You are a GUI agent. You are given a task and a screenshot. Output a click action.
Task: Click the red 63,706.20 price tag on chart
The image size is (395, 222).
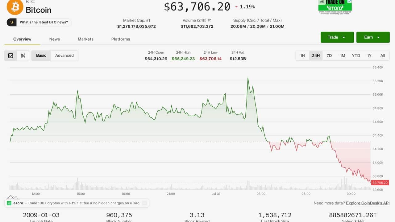click(x=380, y=183)
